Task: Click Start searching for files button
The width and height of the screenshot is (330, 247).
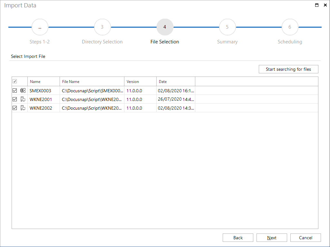Action: 288,69
